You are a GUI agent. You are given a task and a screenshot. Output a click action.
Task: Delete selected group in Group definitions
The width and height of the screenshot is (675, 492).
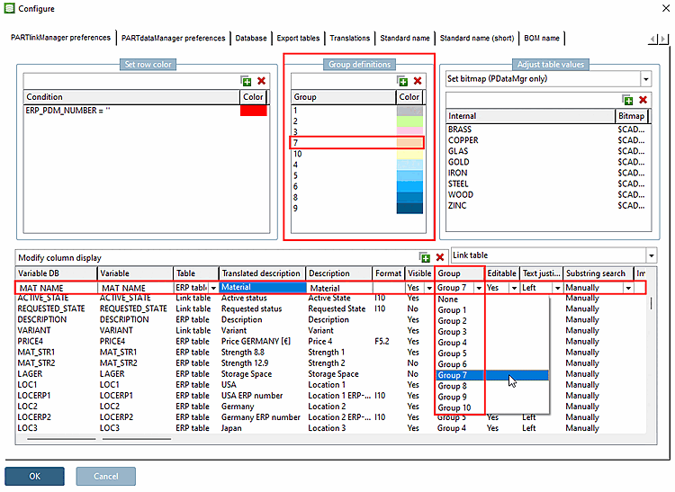(x=418, y=81)
